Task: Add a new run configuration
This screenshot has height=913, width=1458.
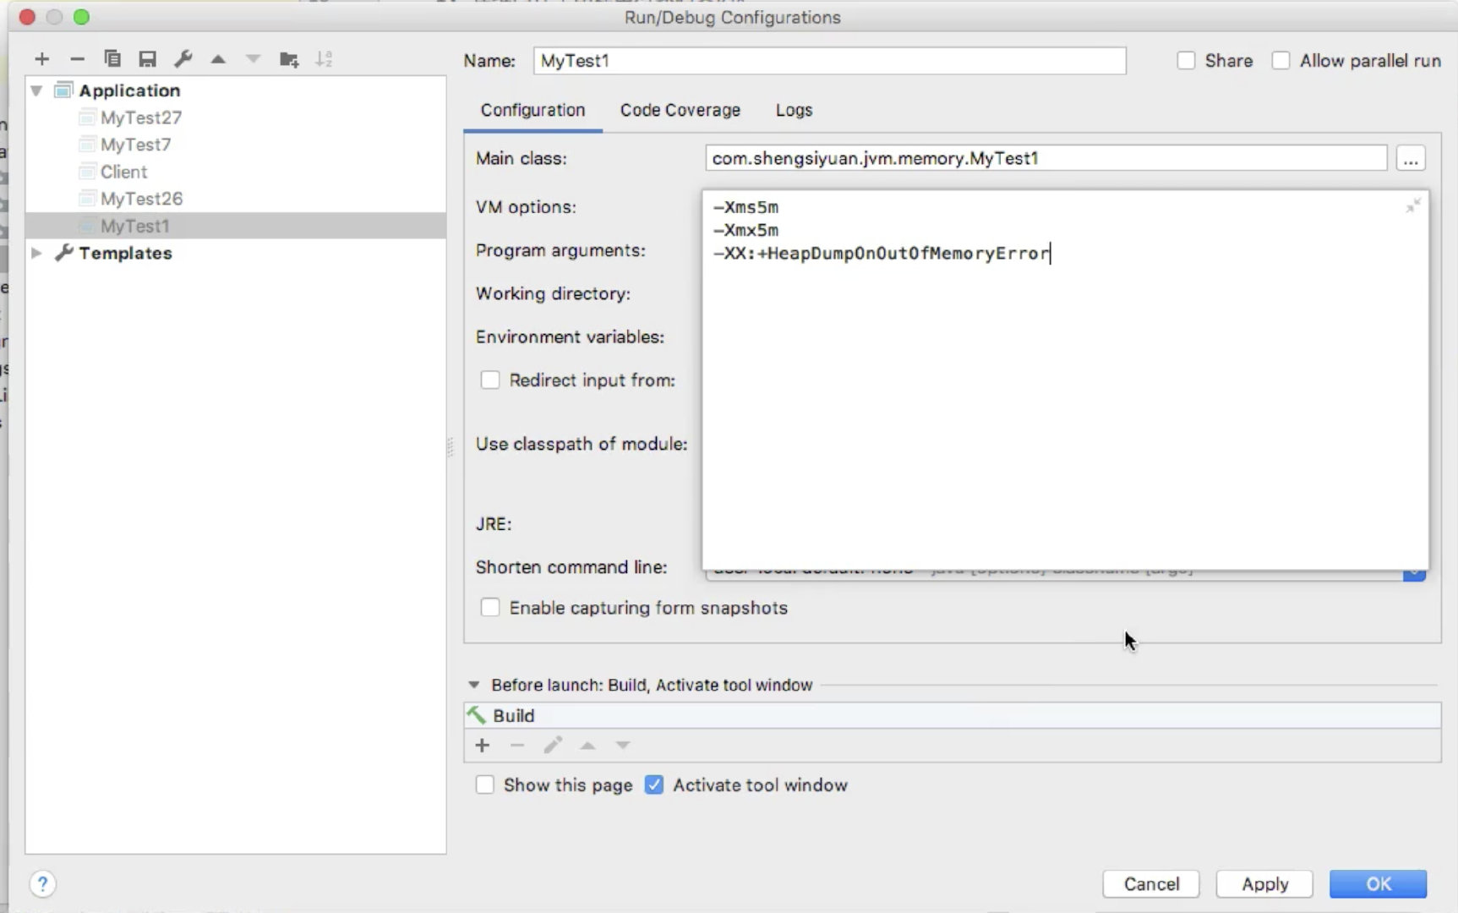Action: [42, 59]
